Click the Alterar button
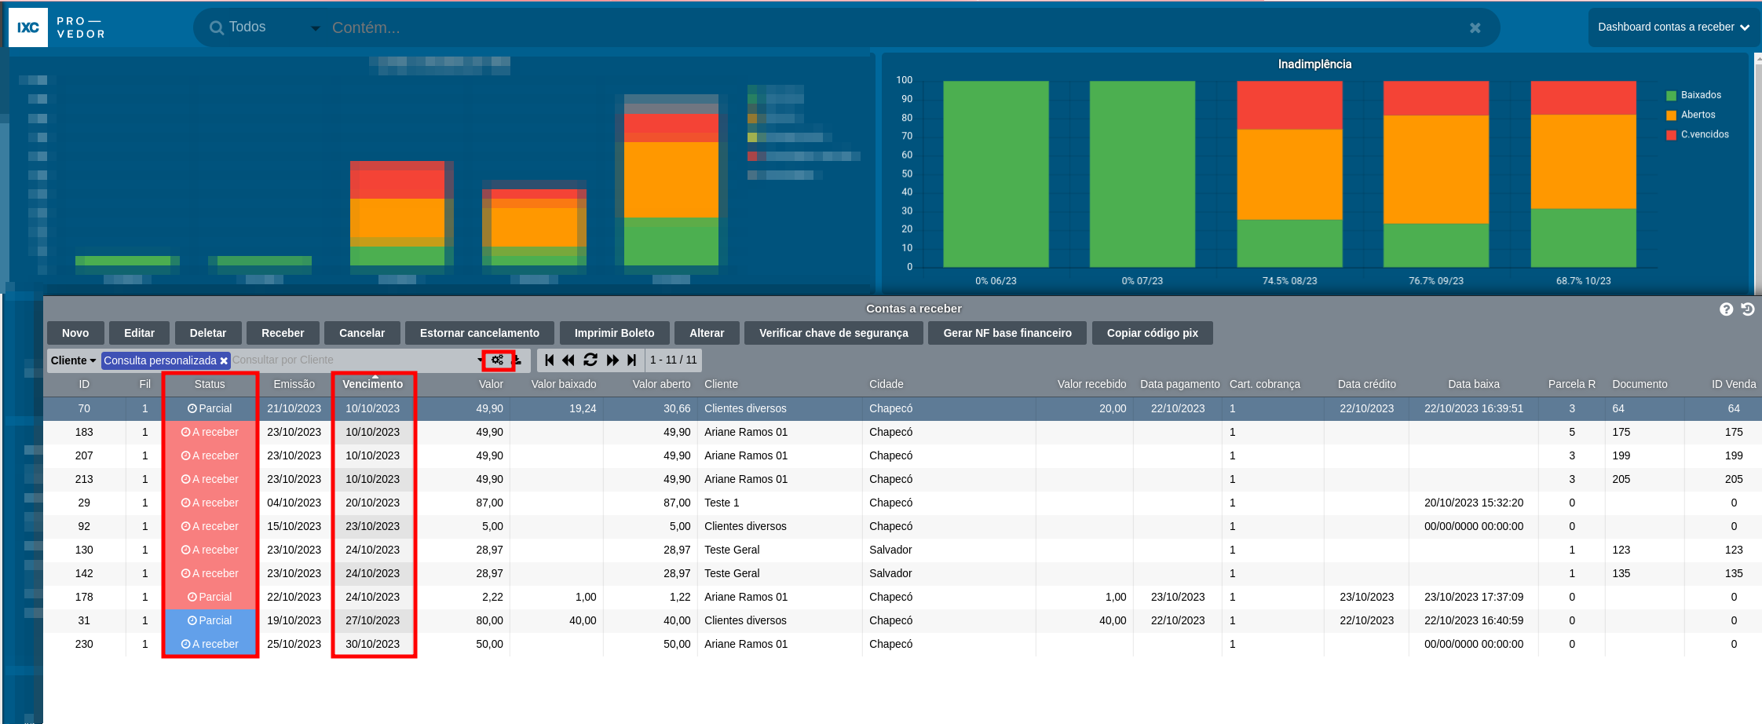1762x724 pixels. [x=707, y=333]
